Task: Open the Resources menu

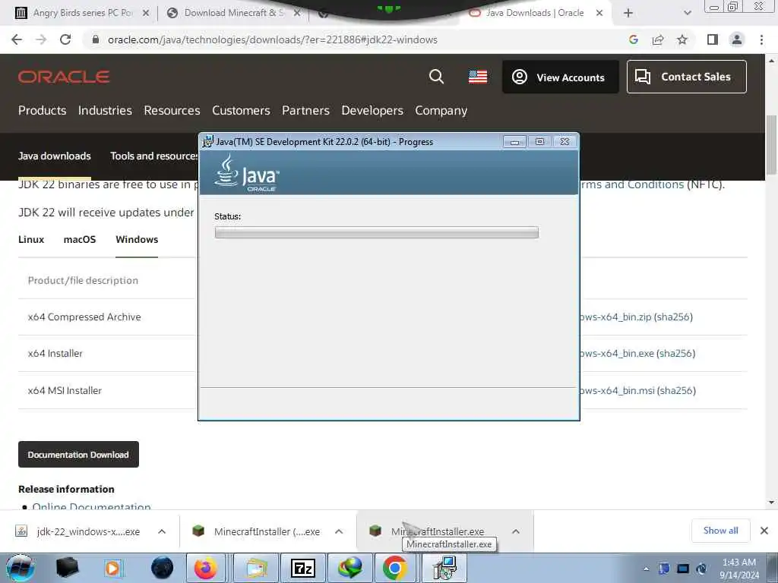Action: coord(172,111)
